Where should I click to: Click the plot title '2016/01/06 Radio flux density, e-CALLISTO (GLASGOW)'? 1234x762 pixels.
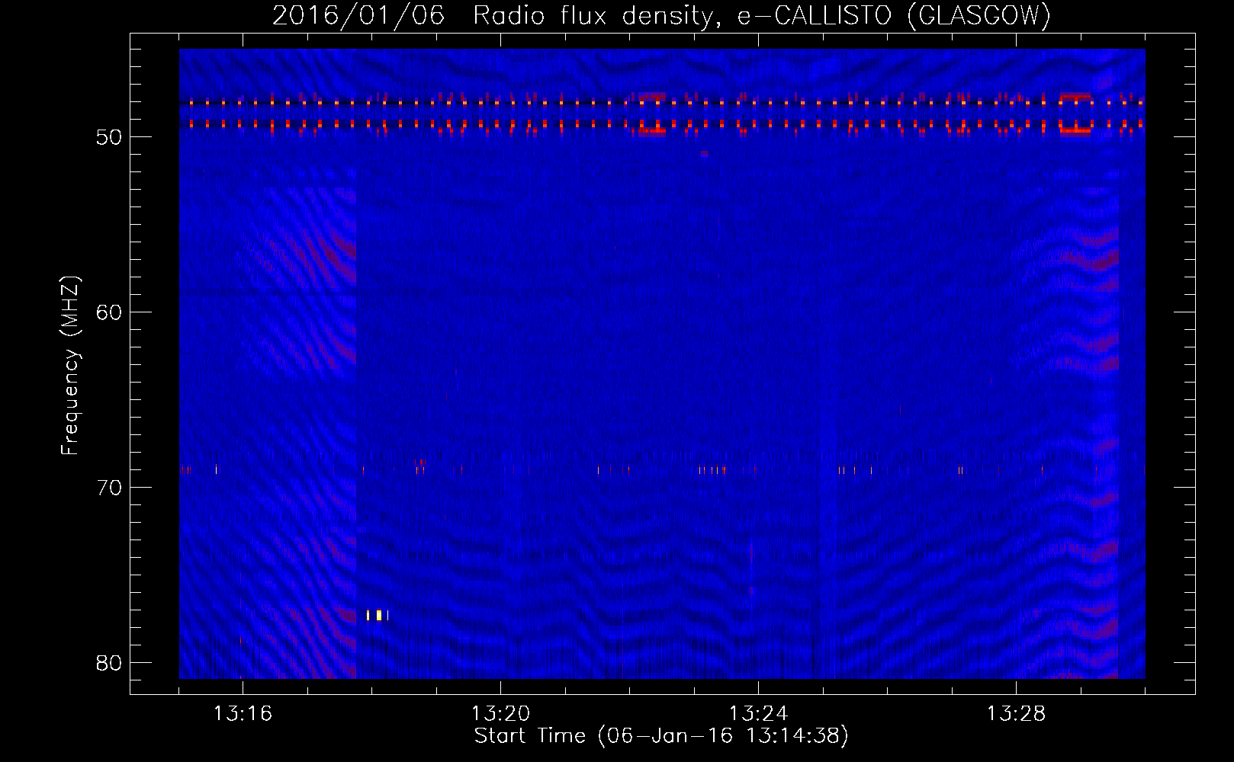point(661,15)
